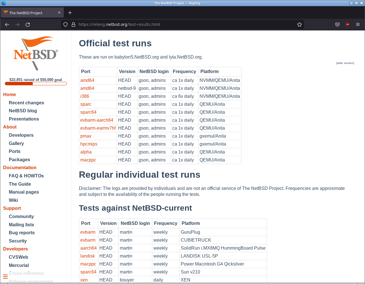
Task: Open the Pocket save icon
Action: point(337,24)
